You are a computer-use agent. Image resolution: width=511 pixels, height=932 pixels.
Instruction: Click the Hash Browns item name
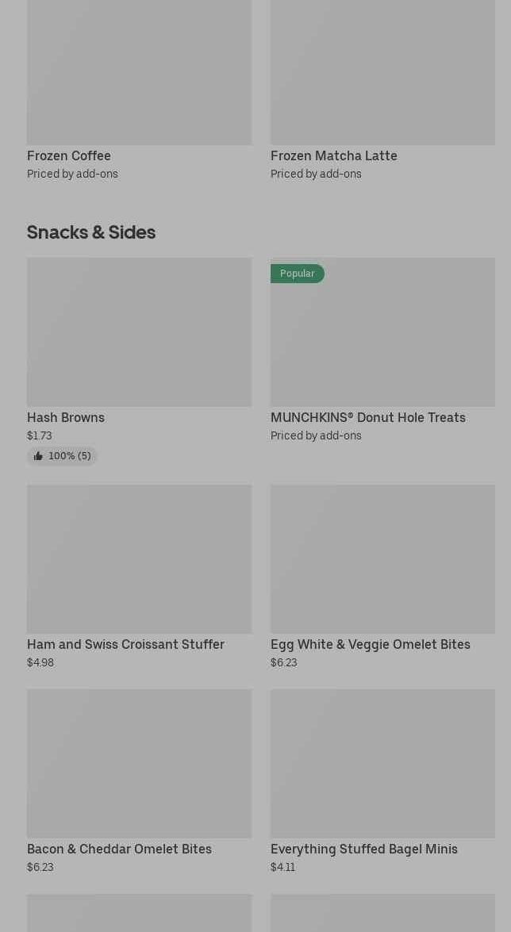pyautogui.click(x=66, y=418)
